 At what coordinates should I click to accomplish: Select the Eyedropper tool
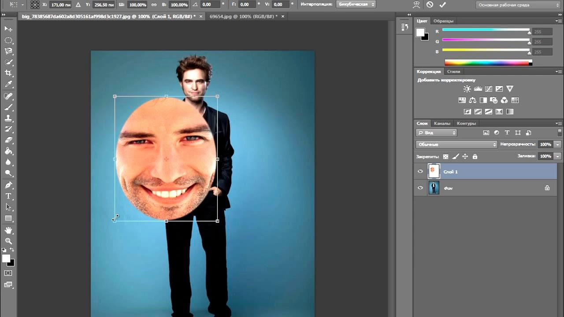pyautogui.click(x=8, y=84)
